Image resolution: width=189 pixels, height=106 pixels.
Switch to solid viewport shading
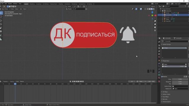150,9
